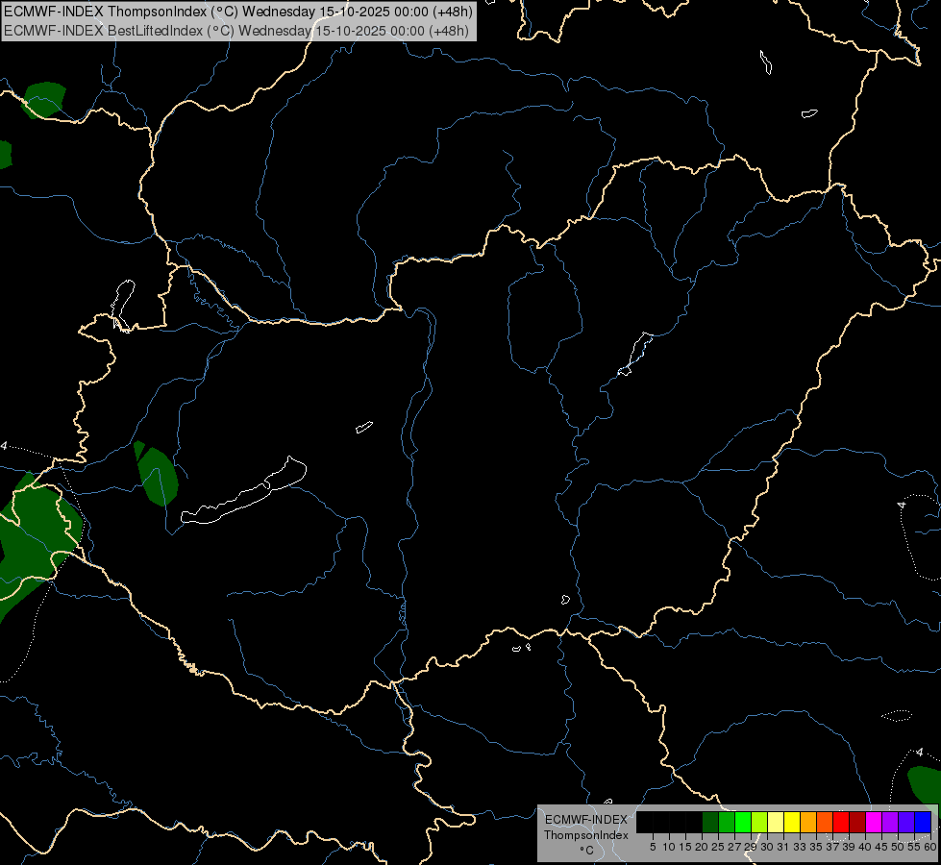This screenshot has height=865, width=941.
Task: Click the scale value 29 in legend
Action: (x=751, y=847)
